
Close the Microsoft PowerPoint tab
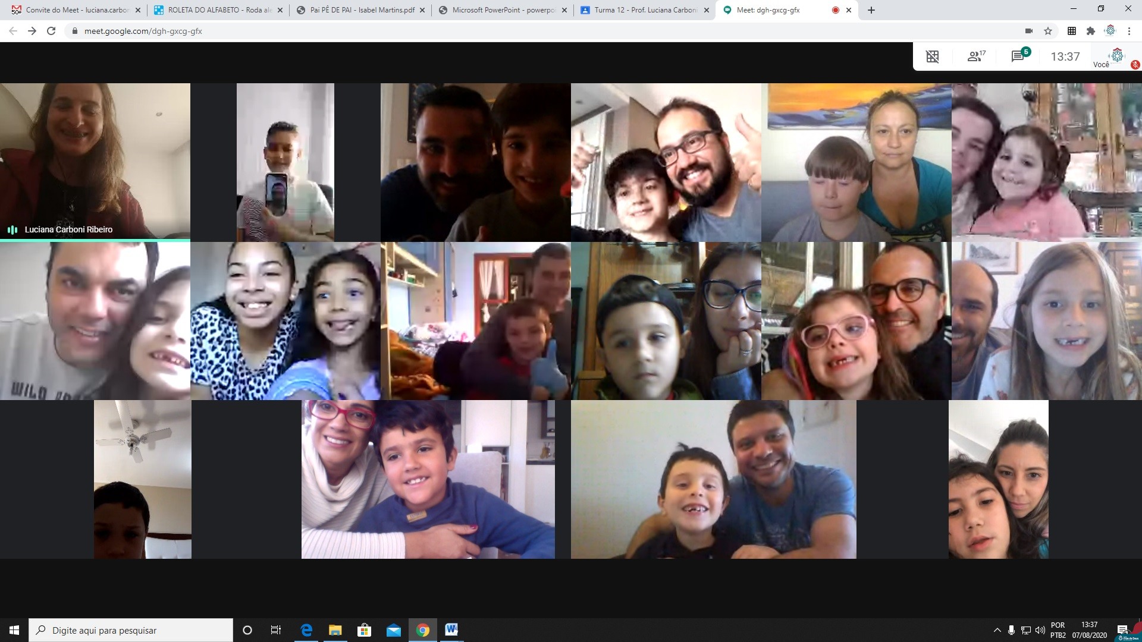pyautogui.click(x=564, y=10)
